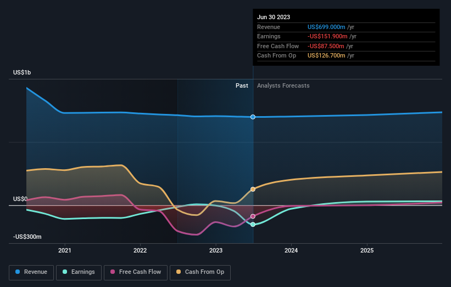Select the Cash From Op data point marker
This screenshot has width=451, height=287.
coord(253,189)
